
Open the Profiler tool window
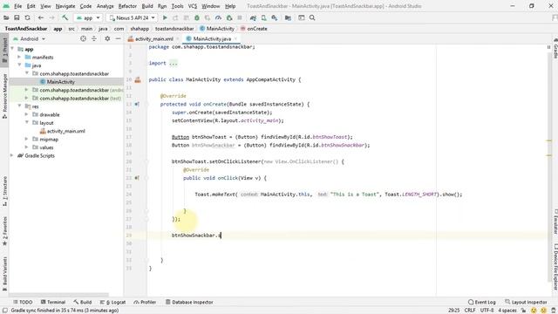point(145,302)
